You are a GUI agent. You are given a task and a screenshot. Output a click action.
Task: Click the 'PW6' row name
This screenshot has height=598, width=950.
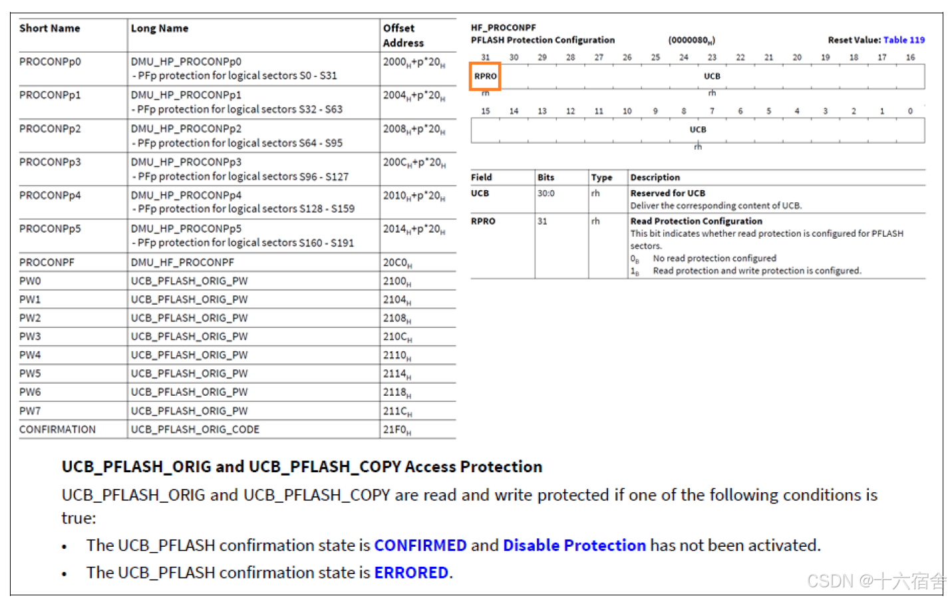point(30,392)
